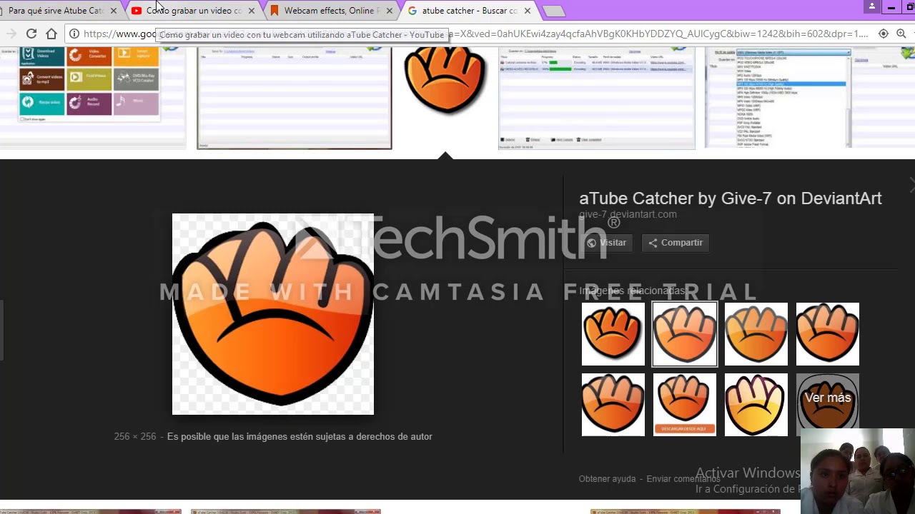
Task: Close the YouTube 'Como grabar un video' tab
Action: (x=252, y=11)
